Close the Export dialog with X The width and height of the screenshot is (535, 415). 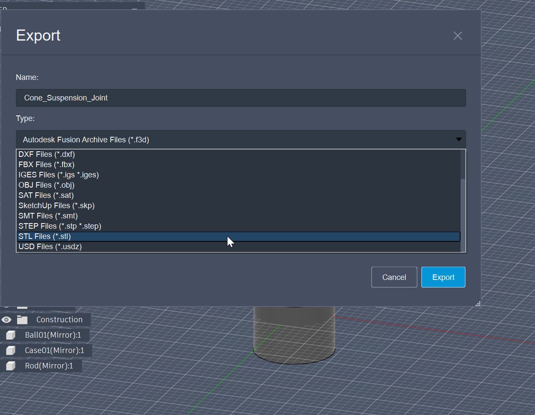coord(458,36)
